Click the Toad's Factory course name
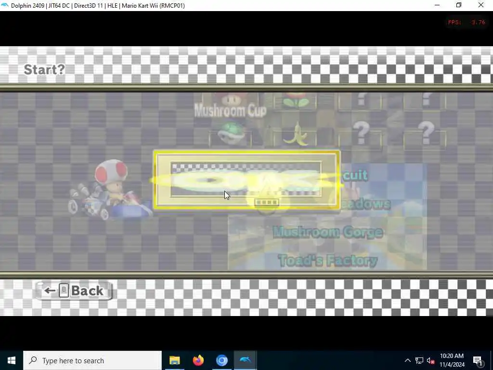Screen dimensions: 493x370 (x=328, y=261)
